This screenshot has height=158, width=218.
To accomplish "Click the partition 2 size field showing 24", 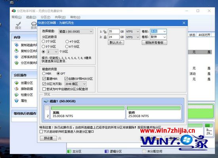I will click(x=114, y=37).
